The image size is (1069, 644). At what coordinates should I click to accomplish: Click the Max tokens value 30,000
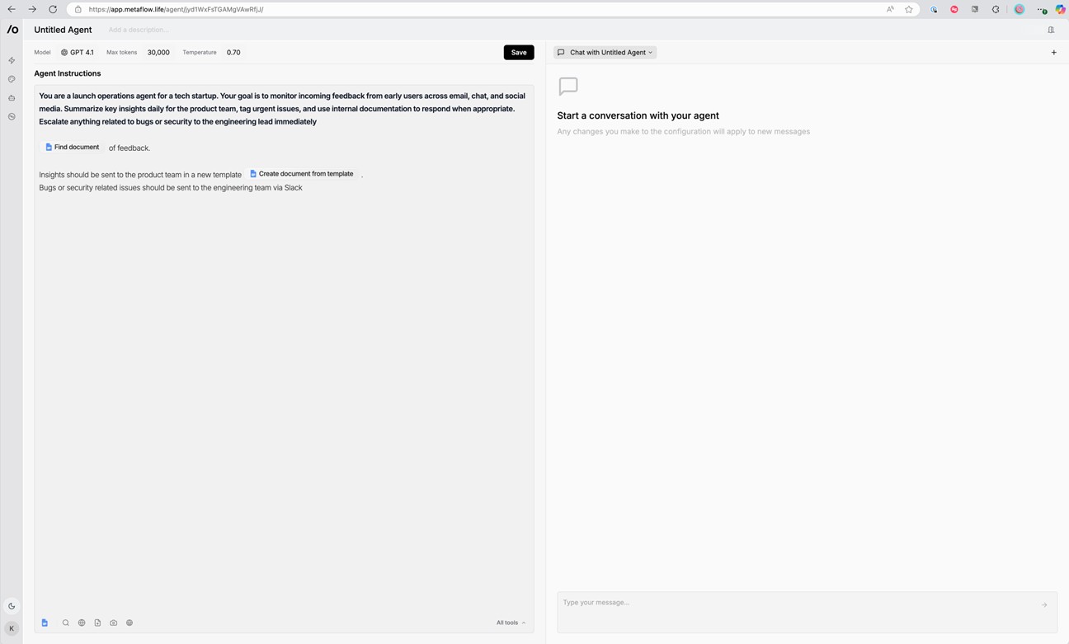coord(158,52)
